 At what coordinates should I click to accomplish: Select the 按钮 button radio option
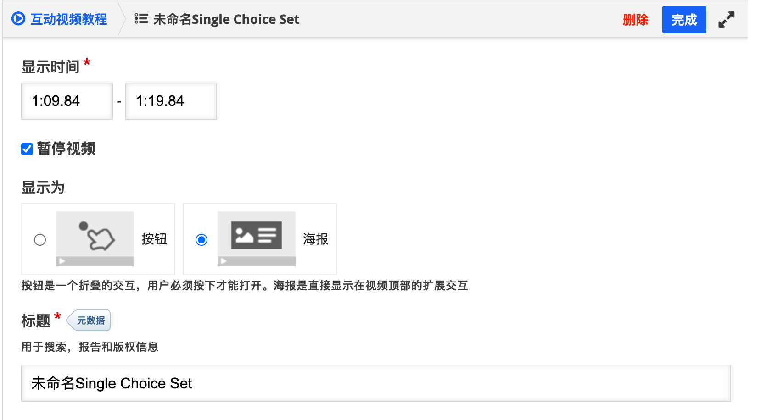tap(40, 240)
